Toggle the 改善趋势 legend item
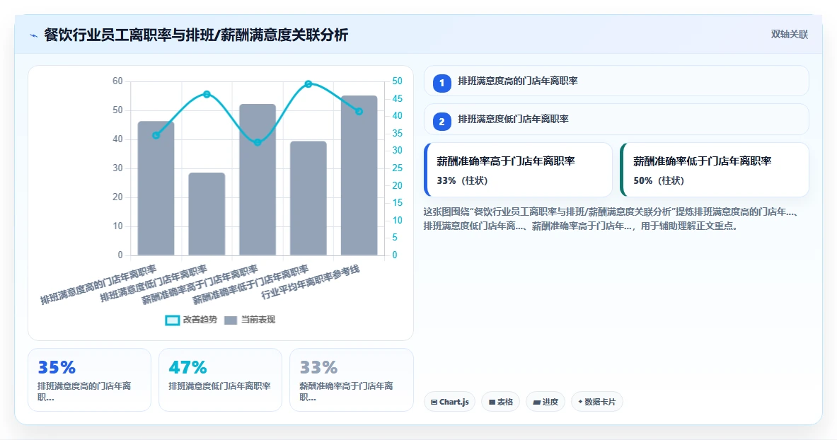 pyautogui.click(x=191, y=320)
